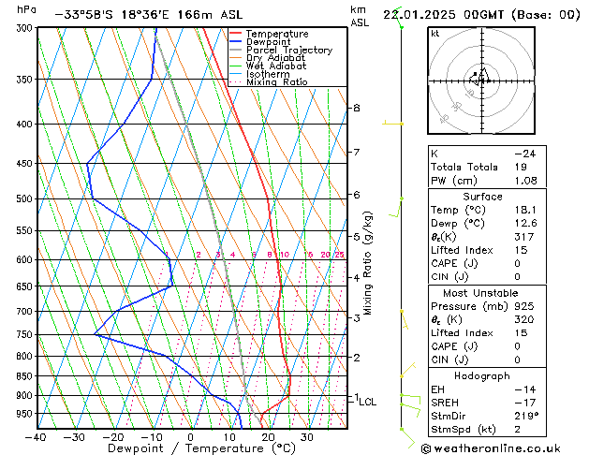Click the 500 hPa pressure label

[26, 198]
